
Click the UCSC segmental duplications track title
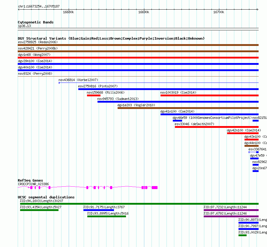(46, 197)
